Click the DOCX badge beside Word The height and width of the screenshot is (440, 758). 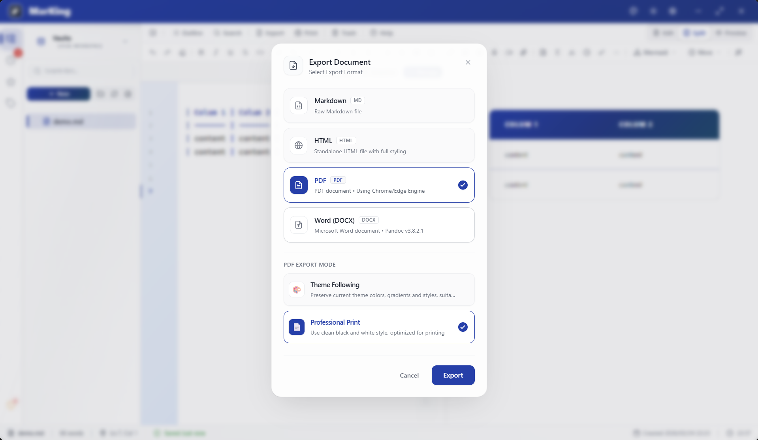tap(369, 220)
